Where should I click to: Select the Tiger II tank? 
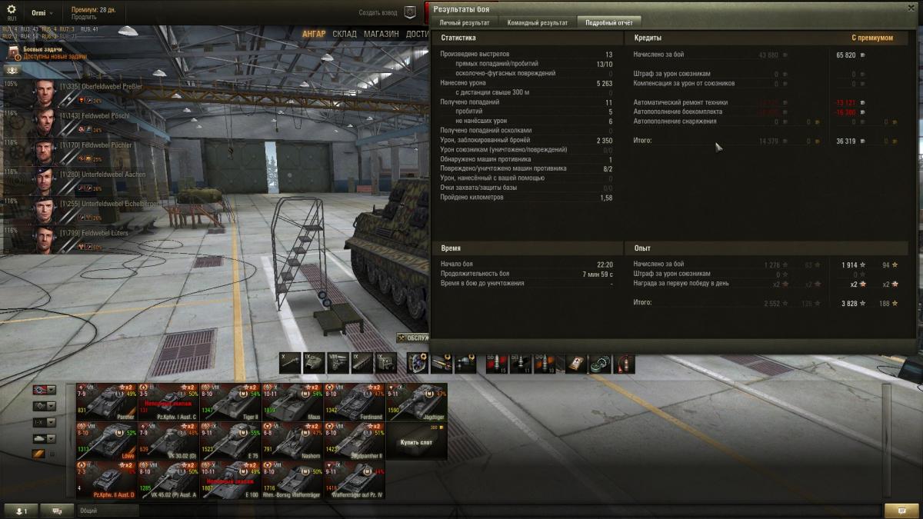[x=230, y=402]
